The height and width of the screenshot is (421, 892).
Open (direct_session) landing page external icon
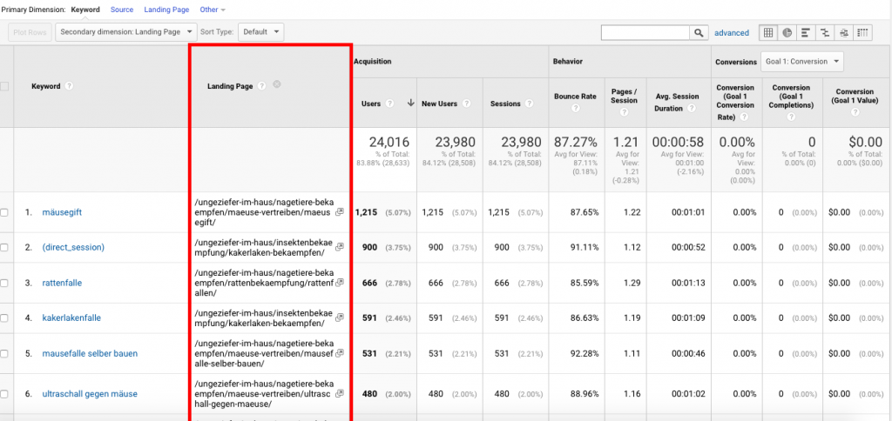[340, 247]
